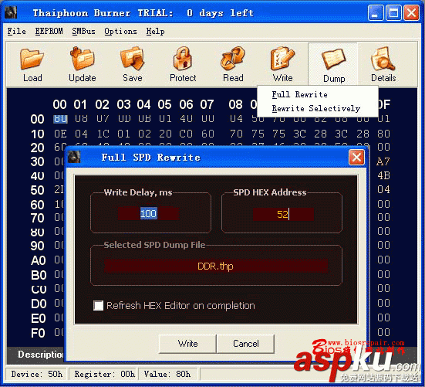425x387 pixels.
Task: Click the Device: 50h status bar entry
Action: [37, 374]
